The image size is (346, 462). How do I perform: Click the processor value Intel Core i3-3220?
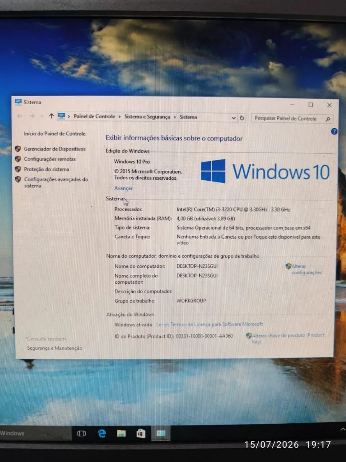(233, 209)
